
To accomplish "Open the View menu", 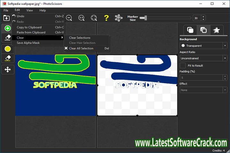I will [29, 10].
